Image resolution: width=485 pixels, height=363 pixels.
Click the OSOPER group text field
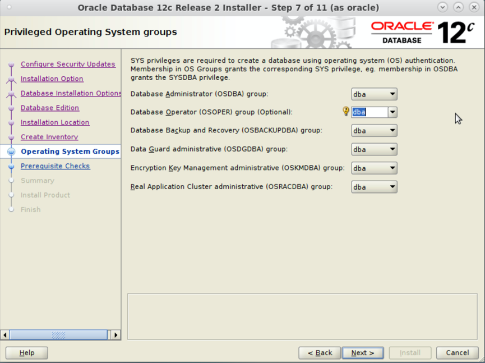(x=369, y=112)
